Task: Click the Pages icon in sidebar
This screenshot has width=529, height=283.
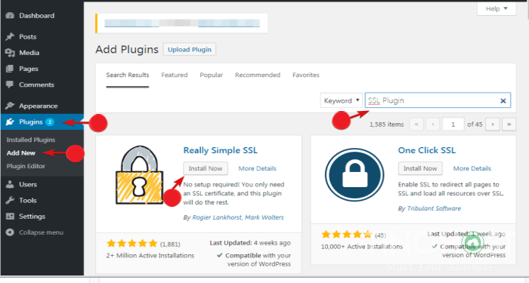Action: point(10,69)
